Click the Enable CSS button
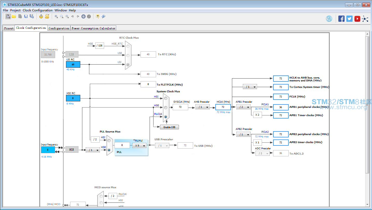This screenshot has height=210, width=372. [169, 127]
